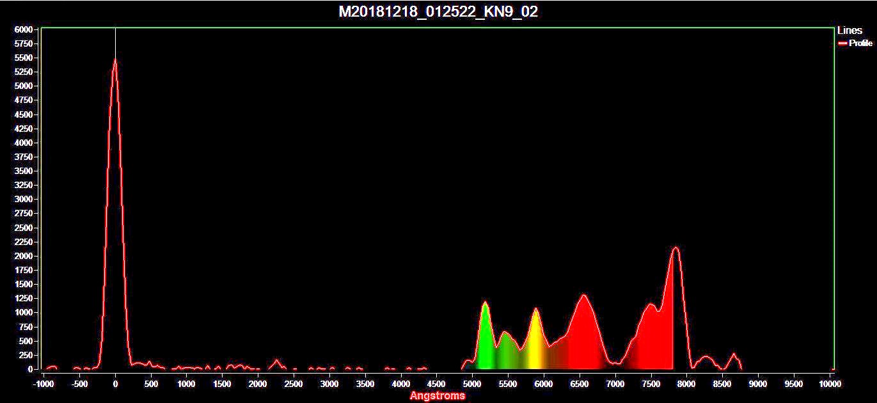Click the 2750 tick label on the intensity axis

point(23,213)
